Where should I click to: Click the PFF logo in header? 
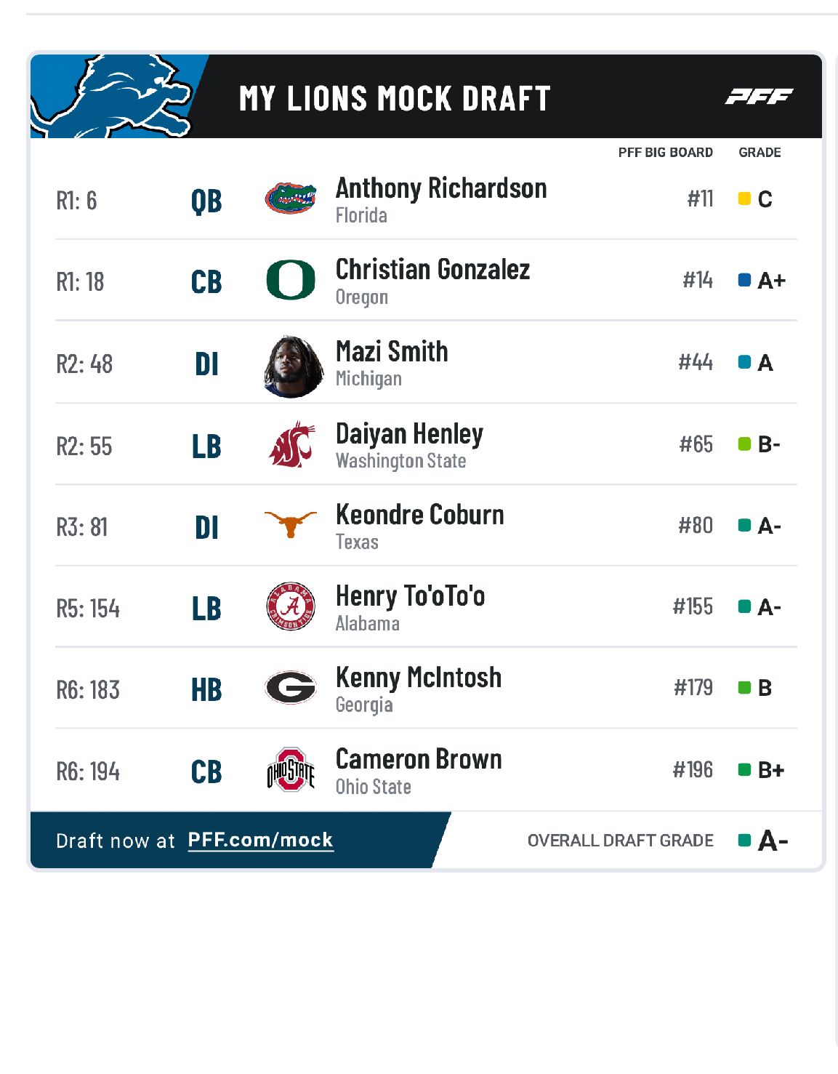point(758,96)
